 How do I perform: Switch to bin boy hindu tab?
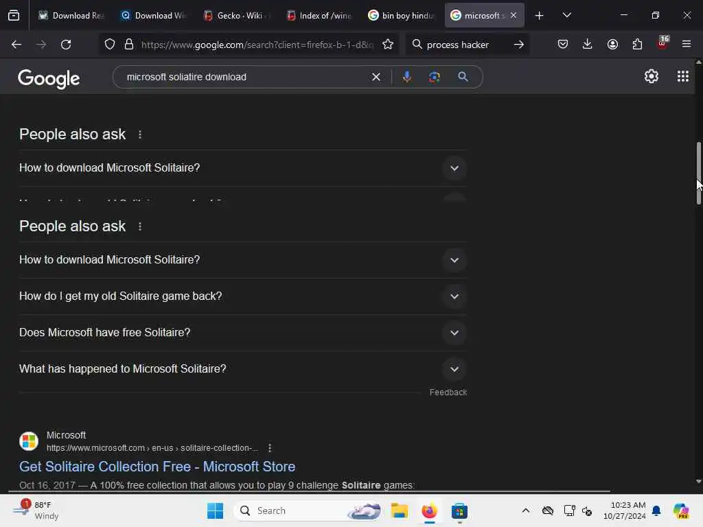tap(400, 16)
